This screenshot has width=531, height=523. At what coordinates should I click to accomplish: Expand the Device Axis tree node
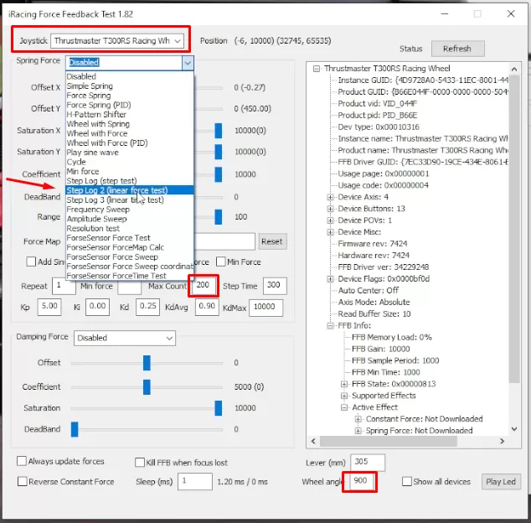pyautogui.click(x=330, y=197)
